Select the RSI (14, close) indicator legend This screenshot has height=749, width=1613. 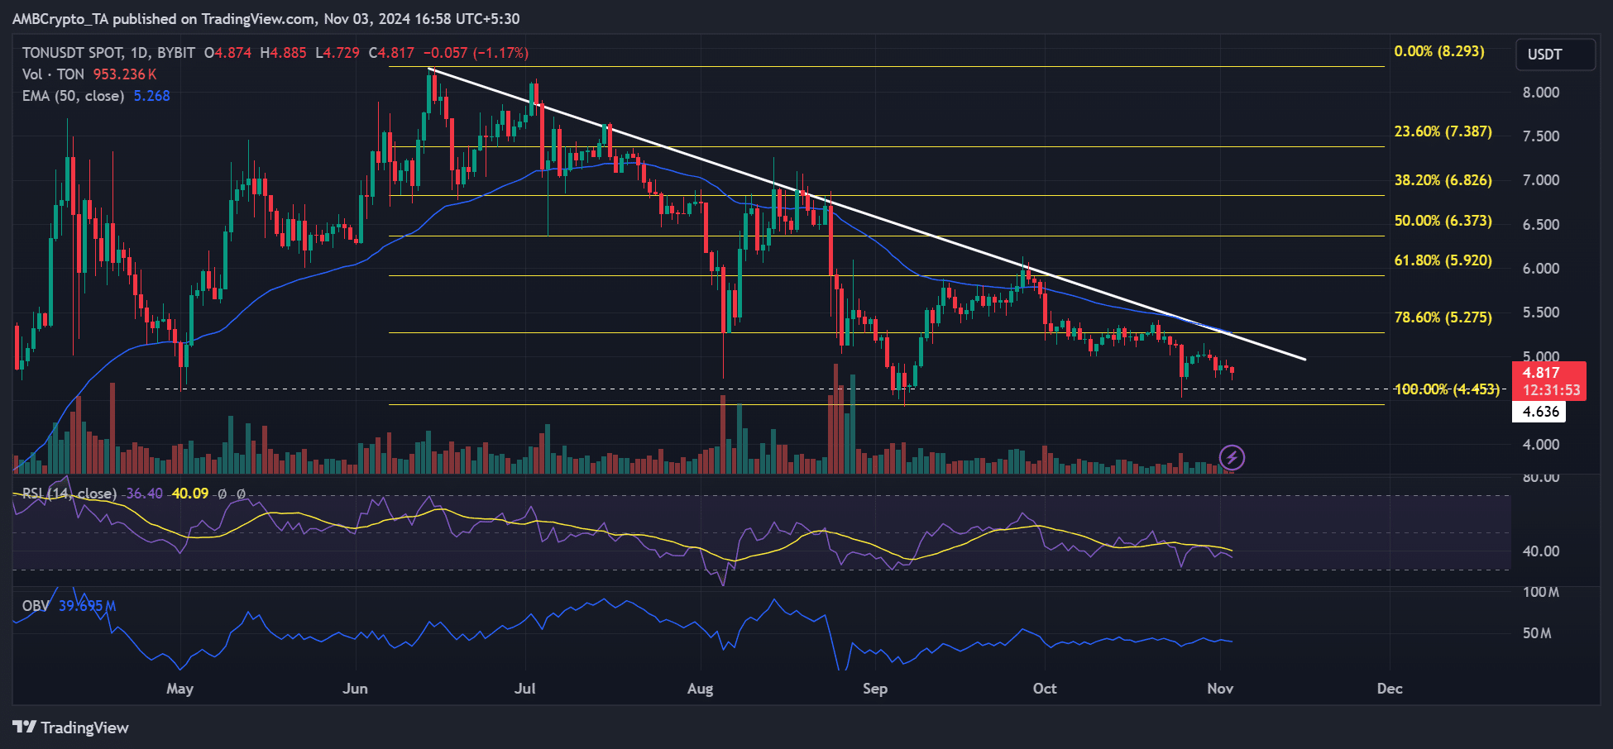pos(69,494)
